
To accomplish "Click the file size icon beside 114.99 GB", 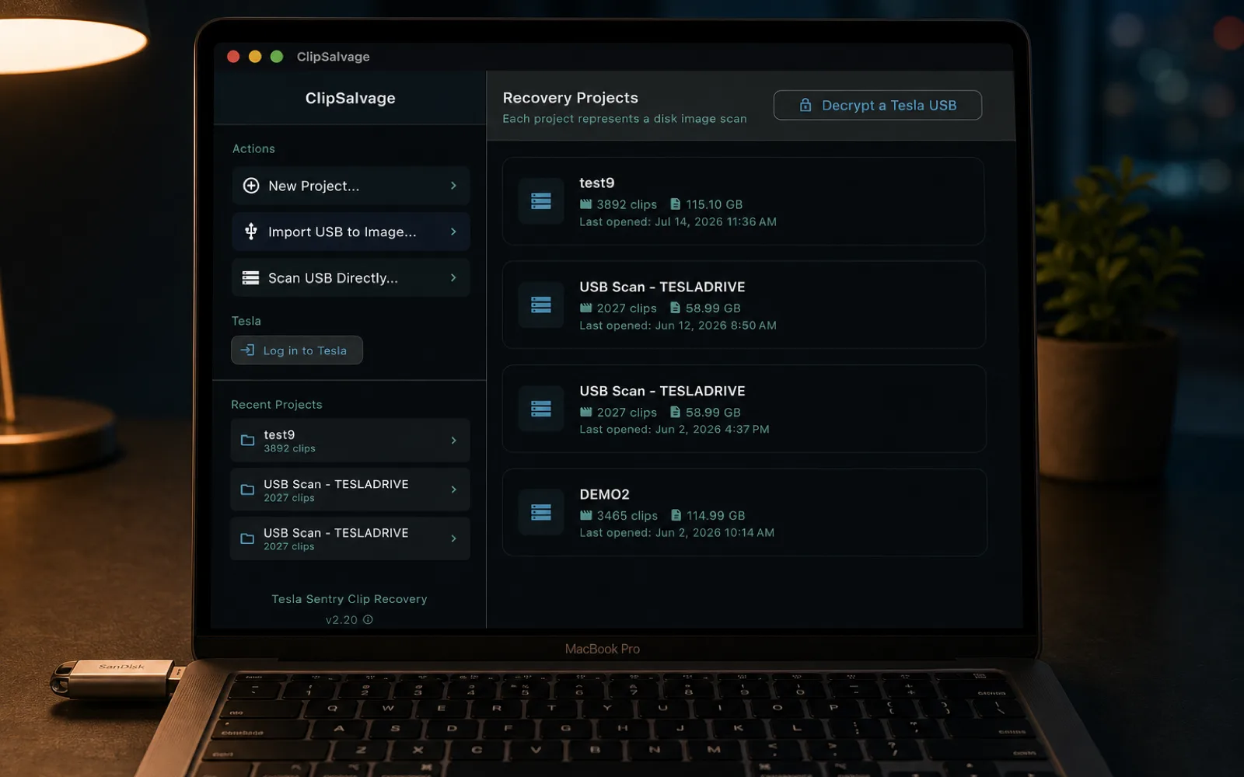I will tap(676, 515).
